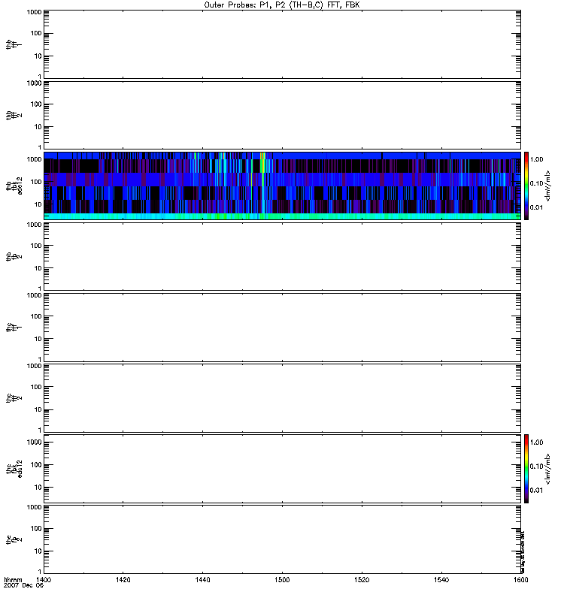Click the color bar beside thb fbk spectrogram
The image size is (564, 601).
tap(526, 186)
